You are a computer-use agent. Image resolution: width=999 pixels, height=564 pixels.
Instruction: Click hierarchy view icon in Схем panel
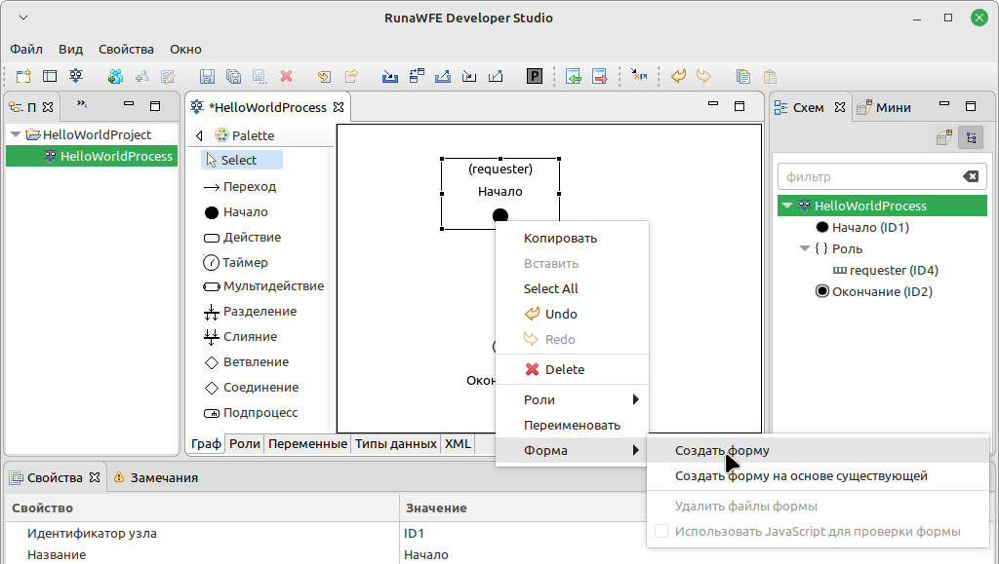point(971,137)
